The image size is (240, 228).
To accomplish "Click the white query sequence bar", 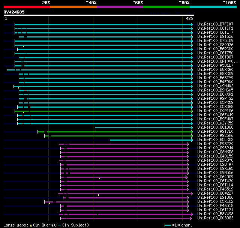I will pos(99,15).
